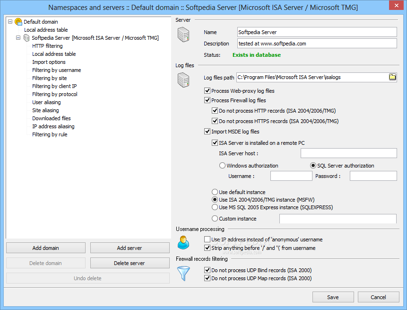
Task: Toggle Process Web-proxy log files checkbox
Action: pyautogui.click(x=207, y=91)
